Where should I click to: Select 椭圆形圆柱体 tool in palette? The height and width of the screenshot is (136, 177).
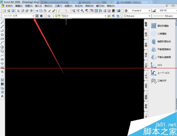pos(161,42)
